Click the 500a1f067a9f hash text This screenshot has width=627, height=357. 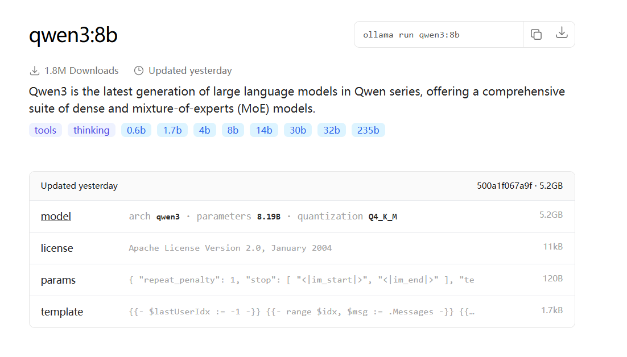coord(504,186)
